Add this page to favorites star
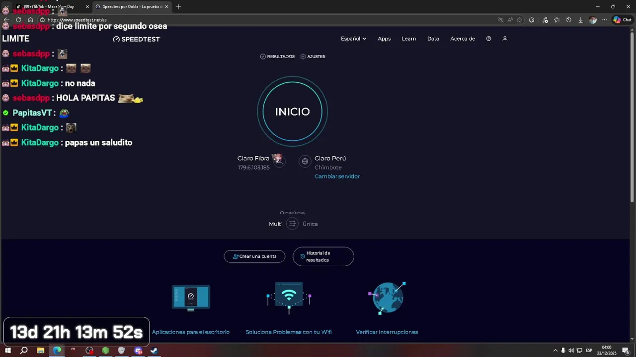The height and width of the screenshot is (357, 636). (520, 20)
